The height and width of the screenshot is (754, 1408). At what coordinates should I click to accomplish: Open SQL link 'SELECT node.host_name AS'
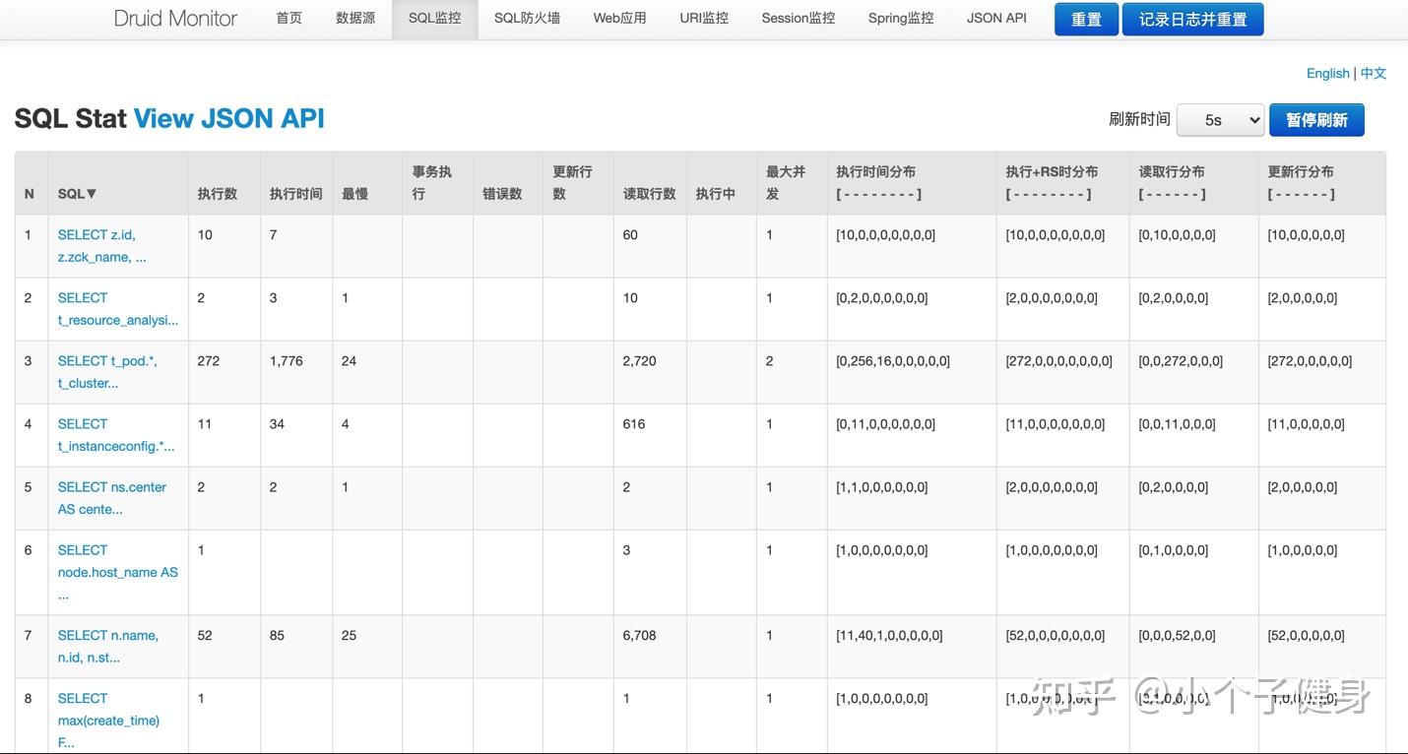click(118, 573)
